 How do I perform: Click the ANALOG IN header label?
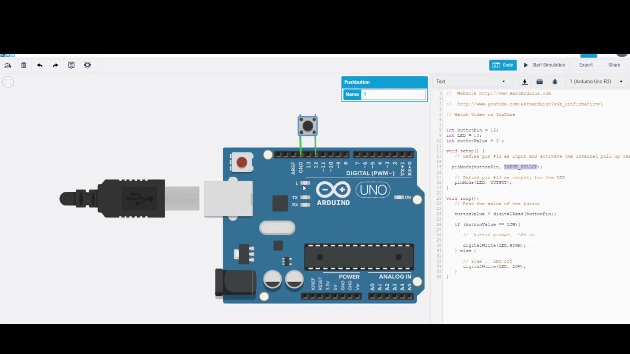point(395,277)
